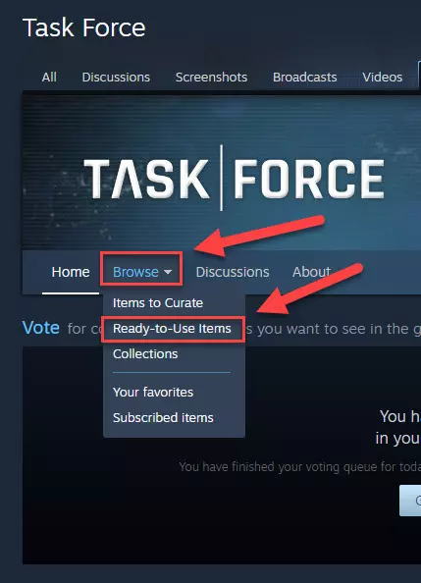Screen dimensions: 421x583
Task: Click the Vote heading link
Action: 41,328
